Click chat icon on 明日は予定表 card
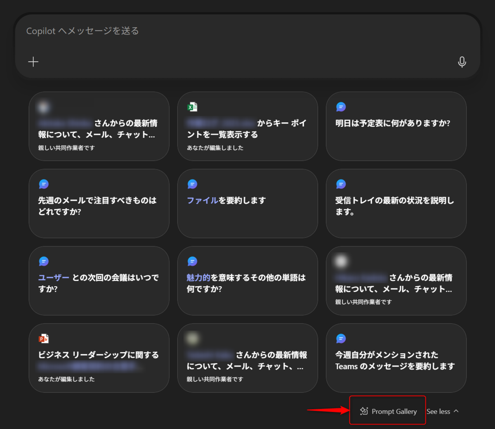This screenshot has width=495, height=429. click(341, 107)
